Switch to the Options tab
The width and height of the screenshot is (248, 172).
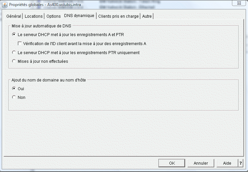pos(53,16)
